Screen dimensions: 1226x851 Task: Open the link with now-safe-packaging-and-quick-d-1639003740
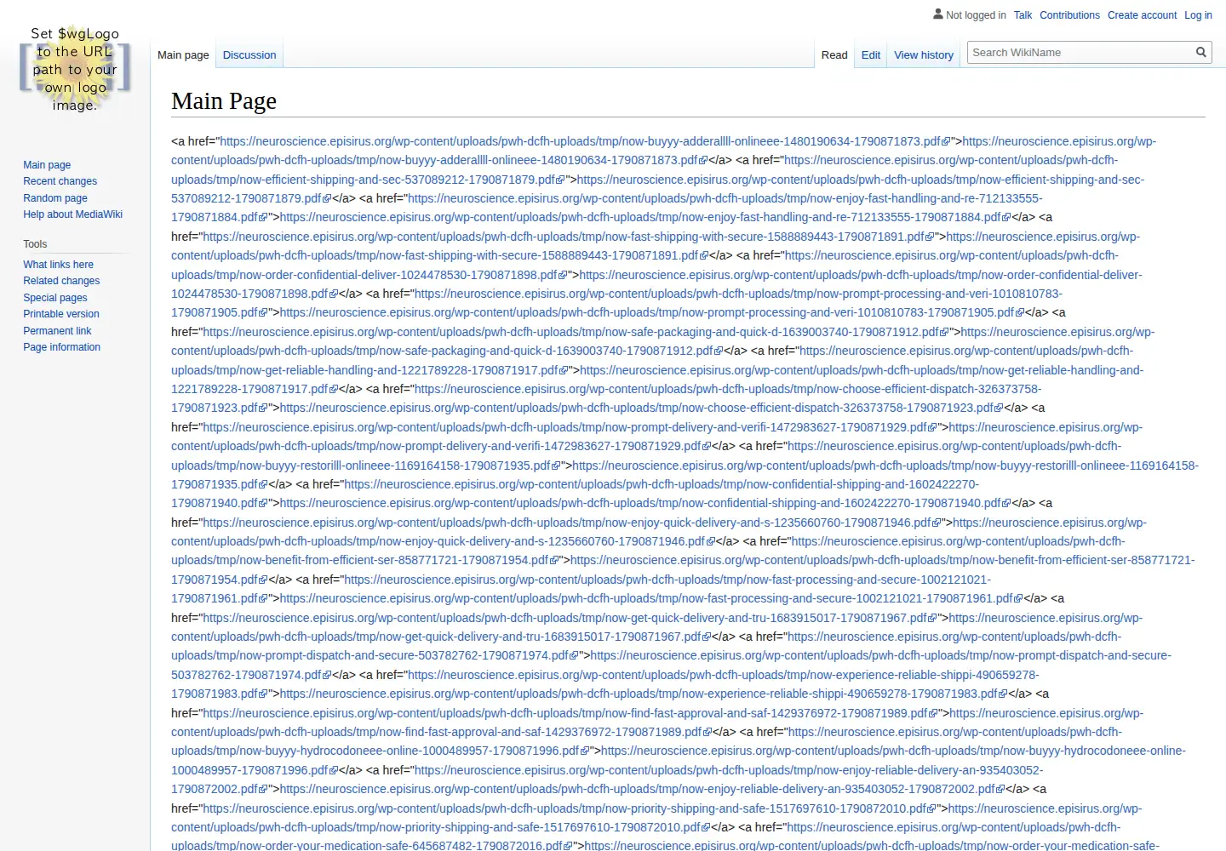[576, 332]
